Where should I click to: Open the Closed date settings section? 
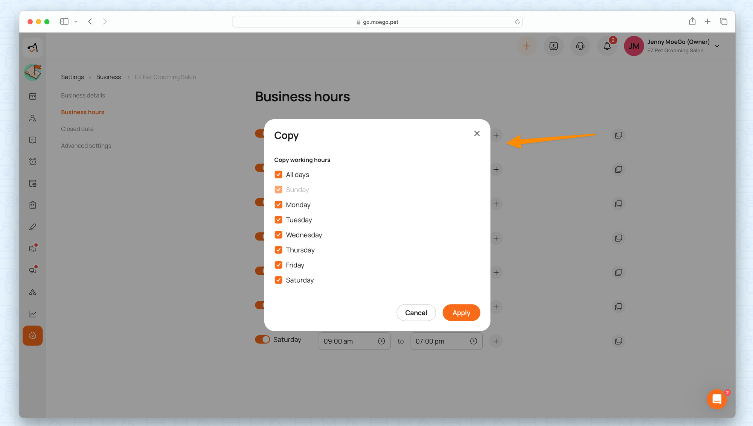point(77,129)
